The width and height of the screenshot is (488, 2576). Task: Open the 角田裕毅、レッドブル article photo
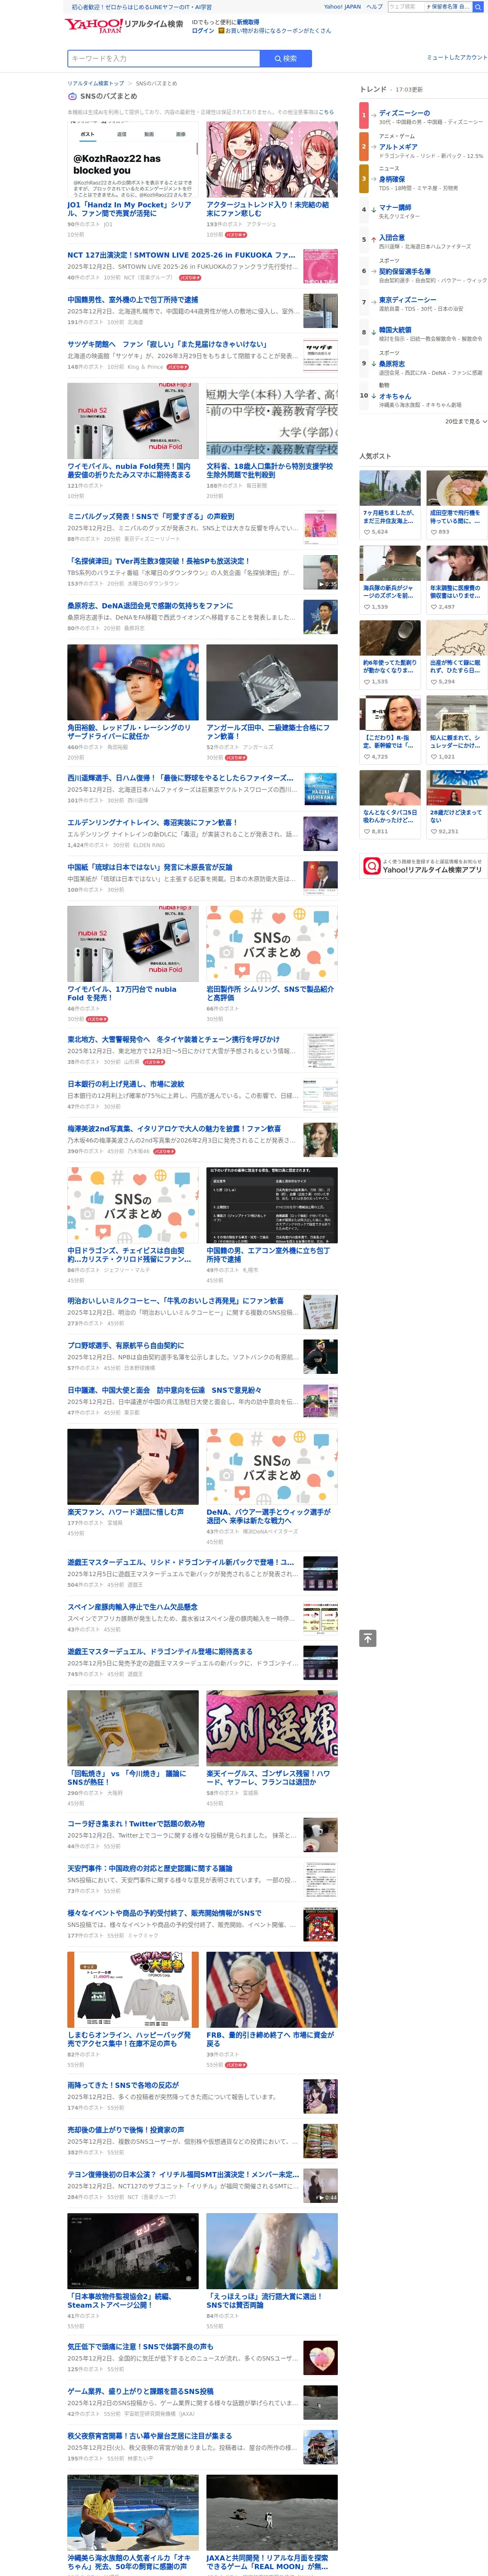pos(133,682)
